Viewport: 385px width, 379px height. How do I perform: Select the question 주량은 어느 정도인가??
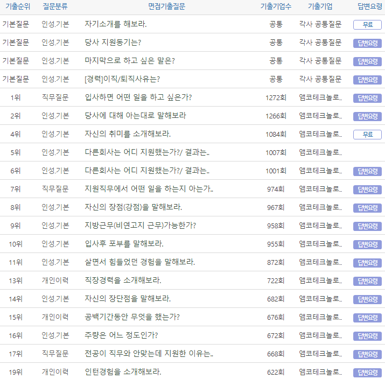click(x=121, y=335)
